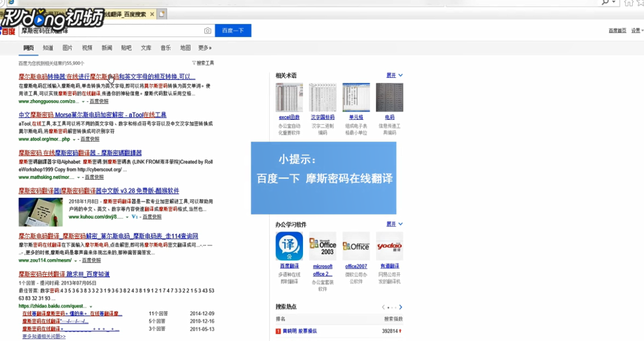Expand arrow beside www.zou114.com URL

tap(75, 261)
